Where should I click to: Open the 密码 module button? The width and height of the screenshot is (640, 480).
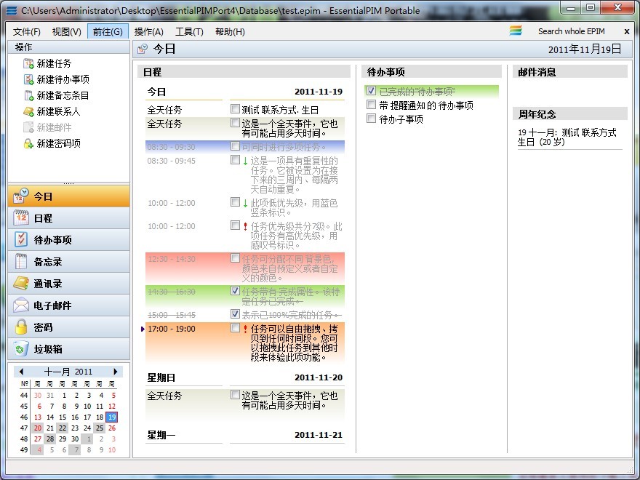click(x=69, y=327)
